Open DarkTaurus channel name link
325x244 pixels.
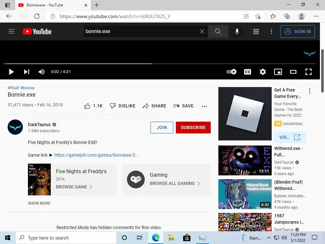click(39, 125)
